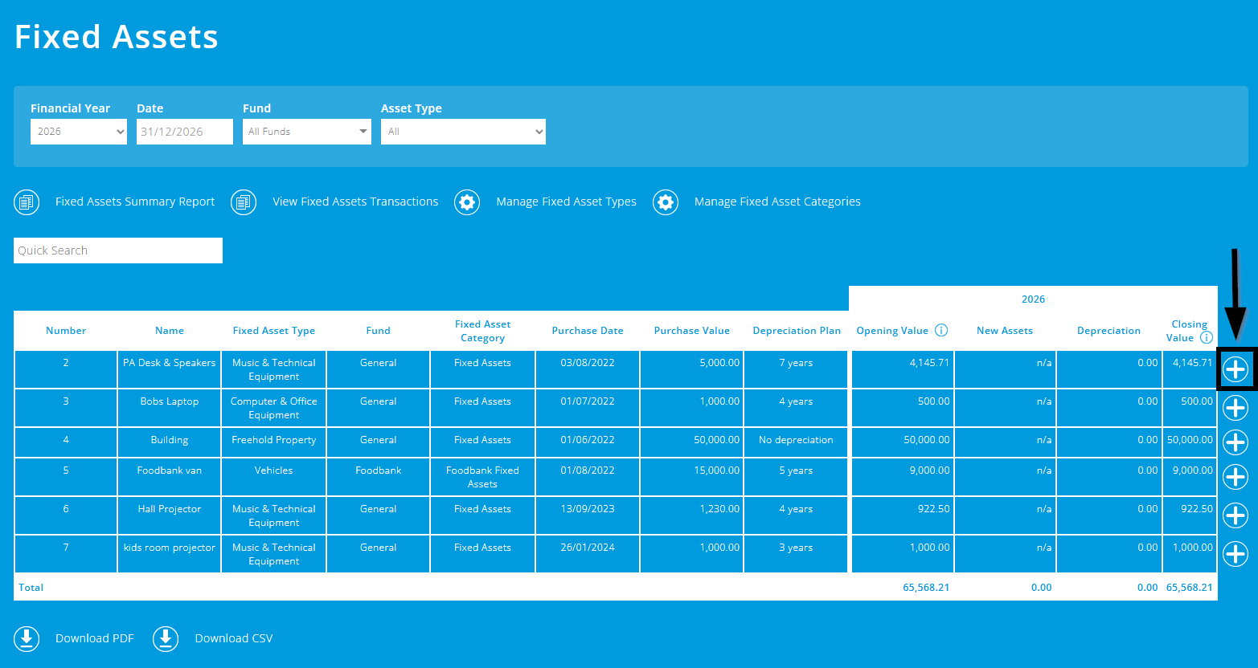Click the info icon beside Closing Value
1258x668 pixels.
(x=1207, y=337)
